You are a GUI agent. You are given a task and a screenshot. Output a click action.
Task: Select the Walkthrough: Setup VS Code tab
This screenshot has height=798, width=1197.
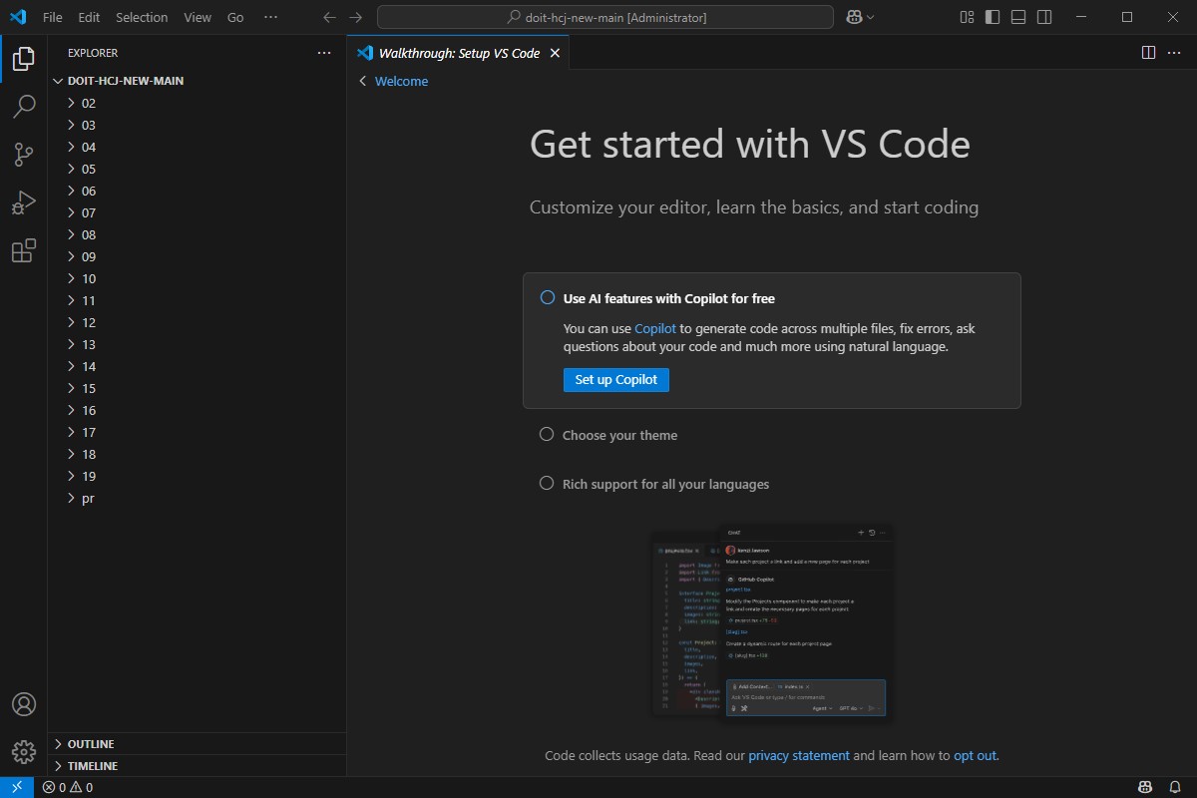458,53
